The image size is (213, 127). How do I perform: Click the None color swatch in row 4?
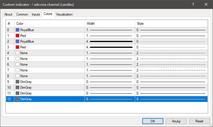(17, 53)
